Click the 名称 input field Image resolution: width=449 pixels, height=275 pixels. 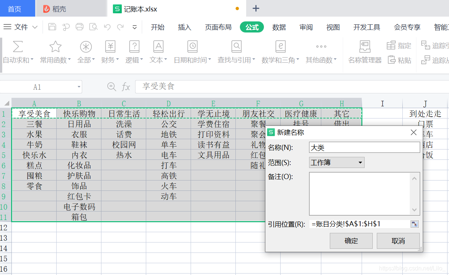pyautogui.click(x=365, y=147)
